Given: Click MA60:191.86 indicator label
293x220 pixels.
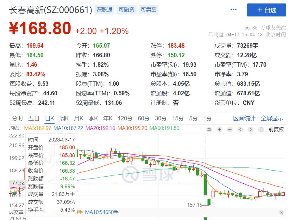Looking at the screenshot, I should tap(165, 128).
